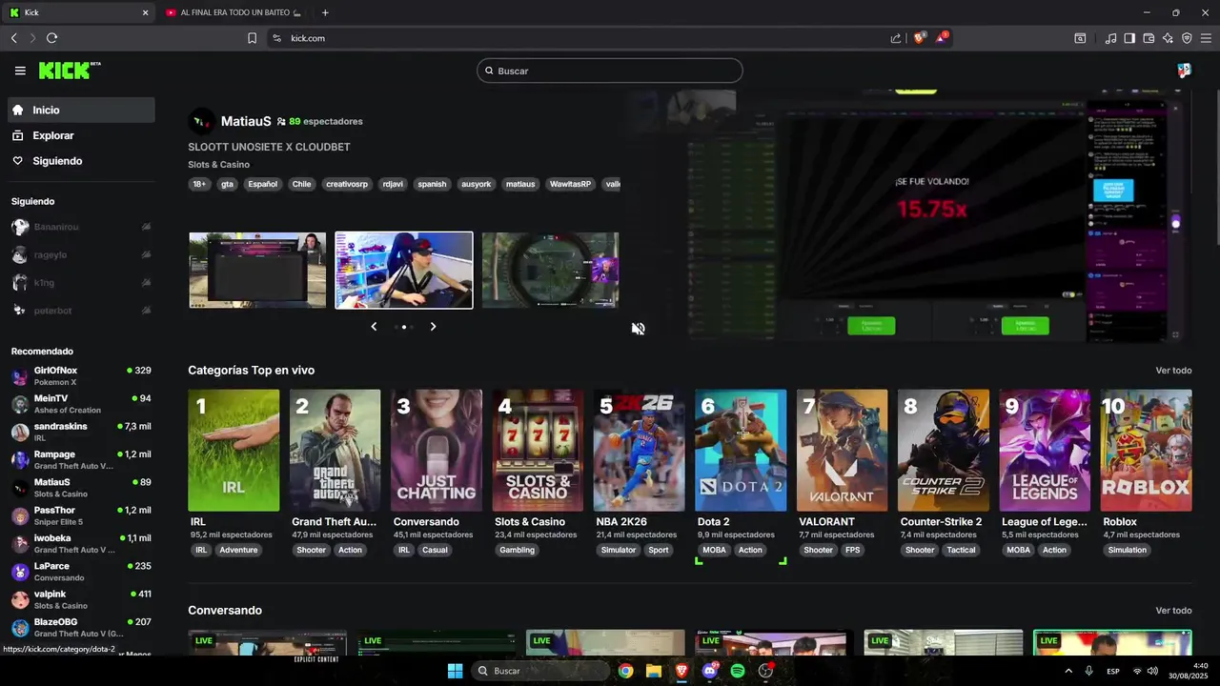This screenshot has width=1220, height=686.
Task: Open Counter-Strike 2 category card
Action: [x=944, y=450]
